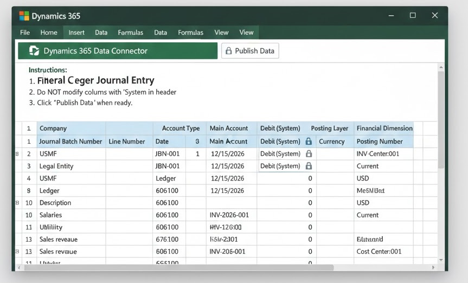Click the Dynamics 365 Data Connector banner
The image size is (468, 283).
click(118, 51)
